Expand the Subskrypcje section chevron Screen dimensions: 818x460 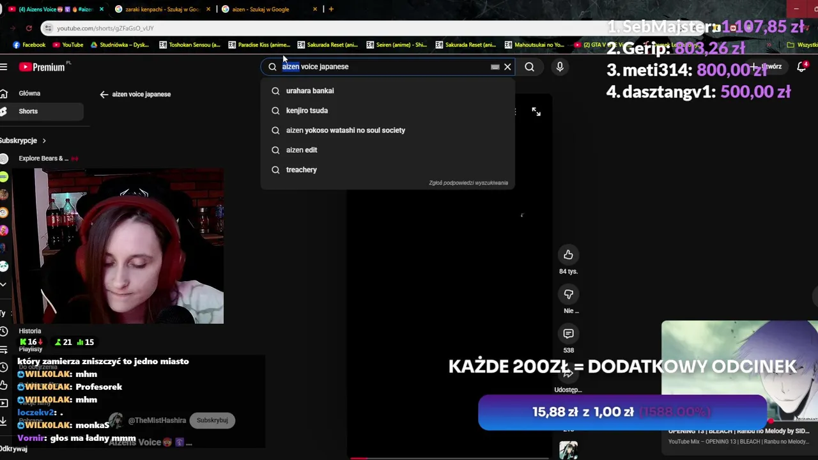coord(44,141)
